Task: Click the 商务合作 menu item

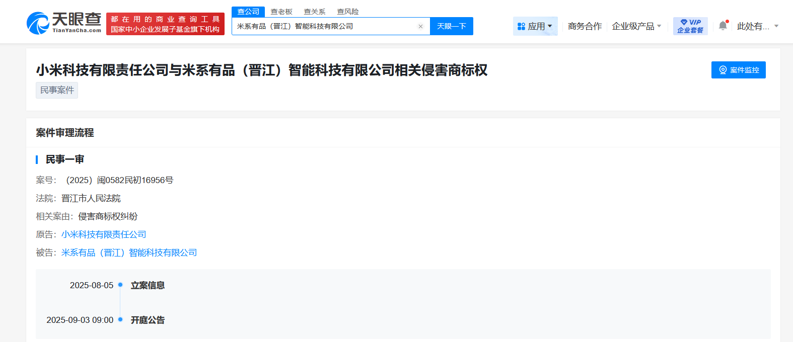Action: click(x=585, y=26)
